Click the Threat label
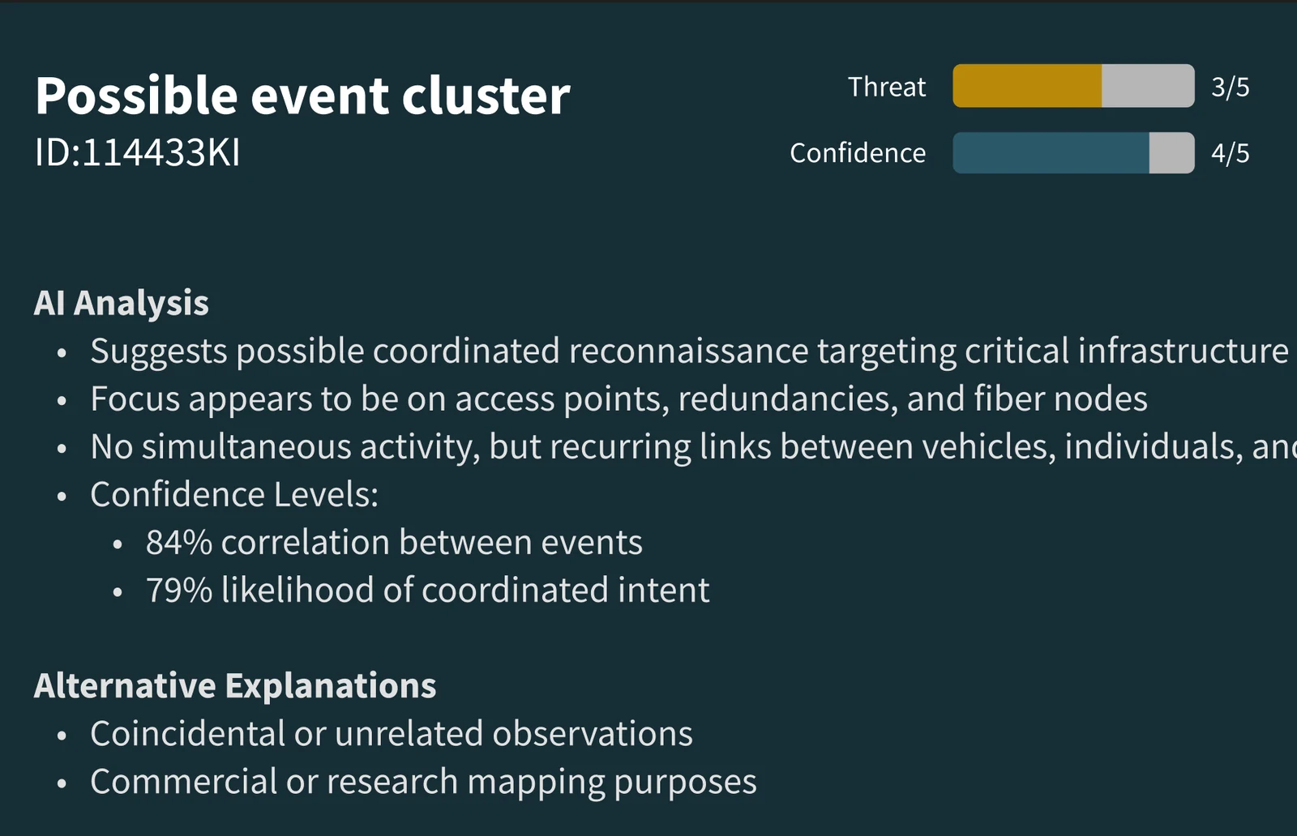 tap(887, 87)
